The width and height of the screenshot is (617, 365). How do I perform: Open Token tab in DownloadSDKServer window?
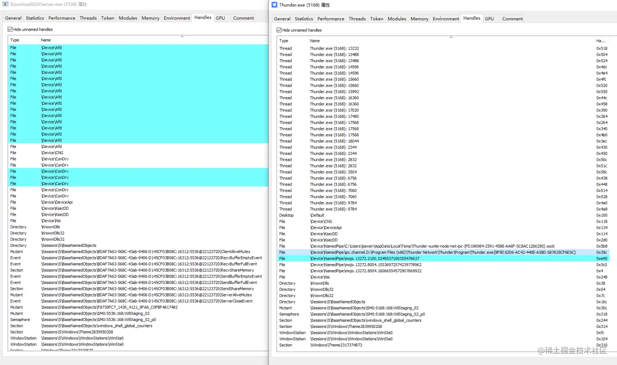(108, 18)
